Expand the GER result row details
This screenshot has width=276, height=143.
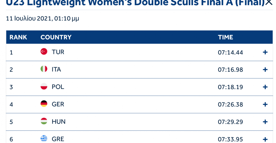coord(265,104)
